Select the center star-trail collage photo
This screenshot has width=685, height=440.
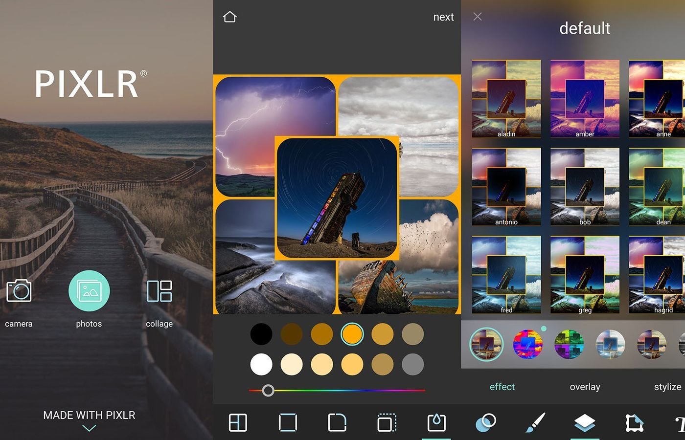[337, 198]
